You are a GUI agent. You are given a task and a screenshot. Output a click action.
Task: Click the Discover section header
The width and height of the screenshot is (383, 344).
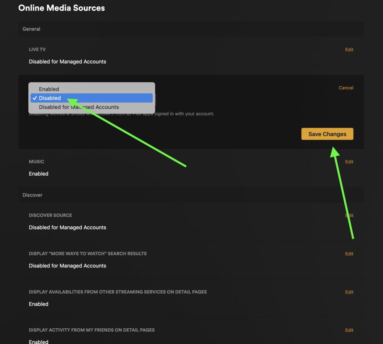(x=33, y=195)
